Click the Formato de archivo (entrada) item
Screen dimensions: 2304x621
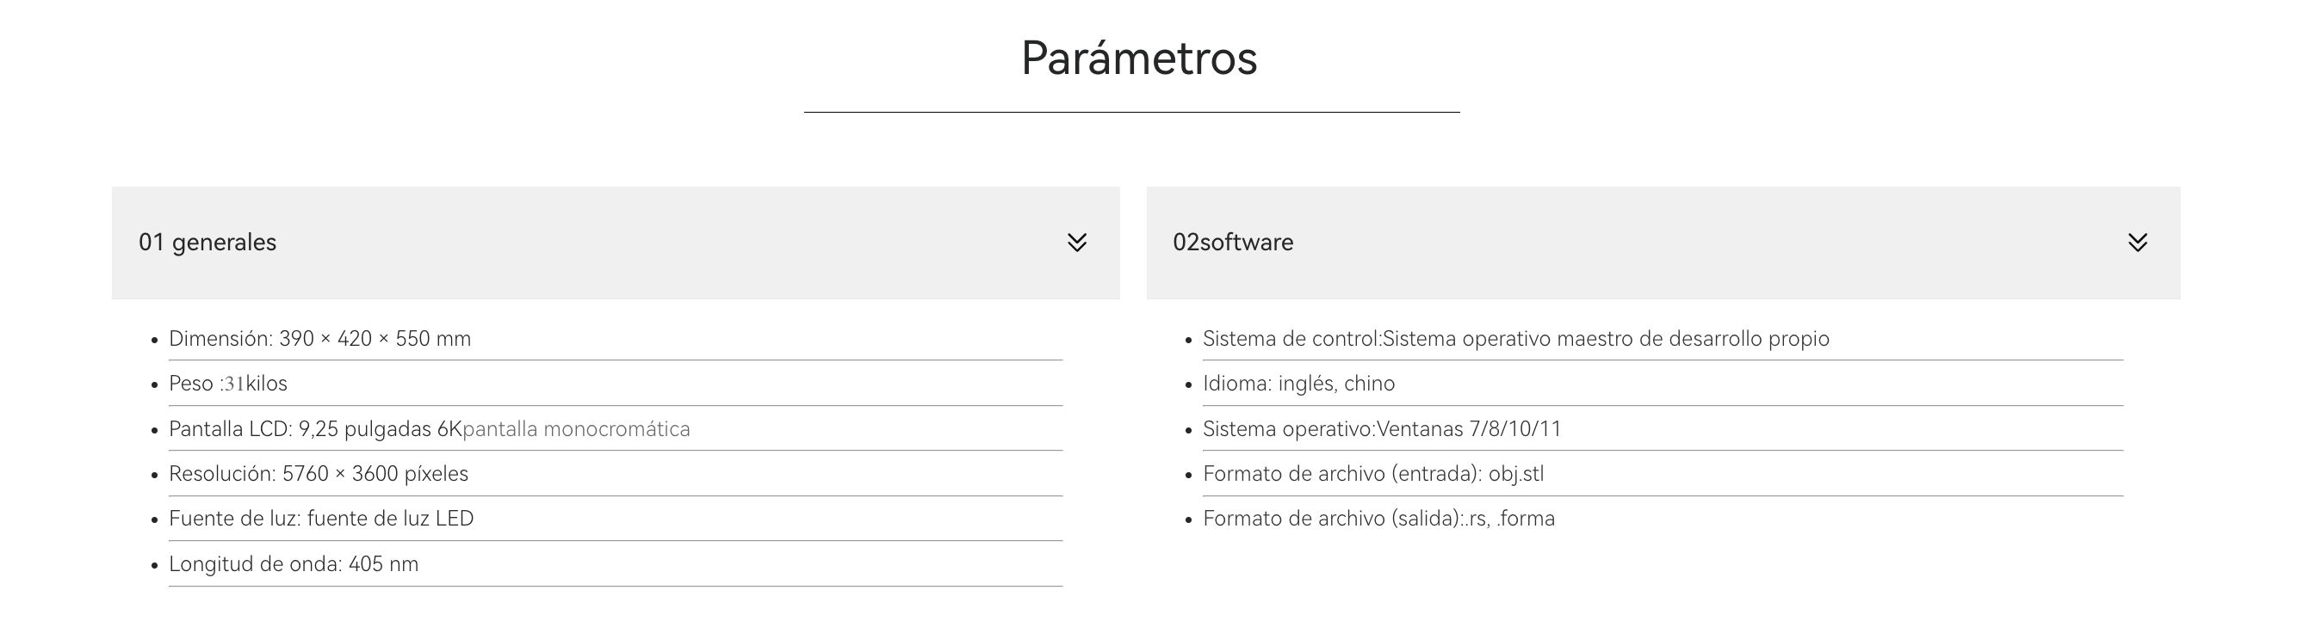[x=1373, y=474]
